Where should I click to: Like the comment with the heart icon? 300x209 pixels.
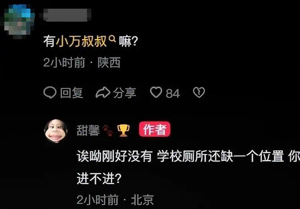click(156, 92)
